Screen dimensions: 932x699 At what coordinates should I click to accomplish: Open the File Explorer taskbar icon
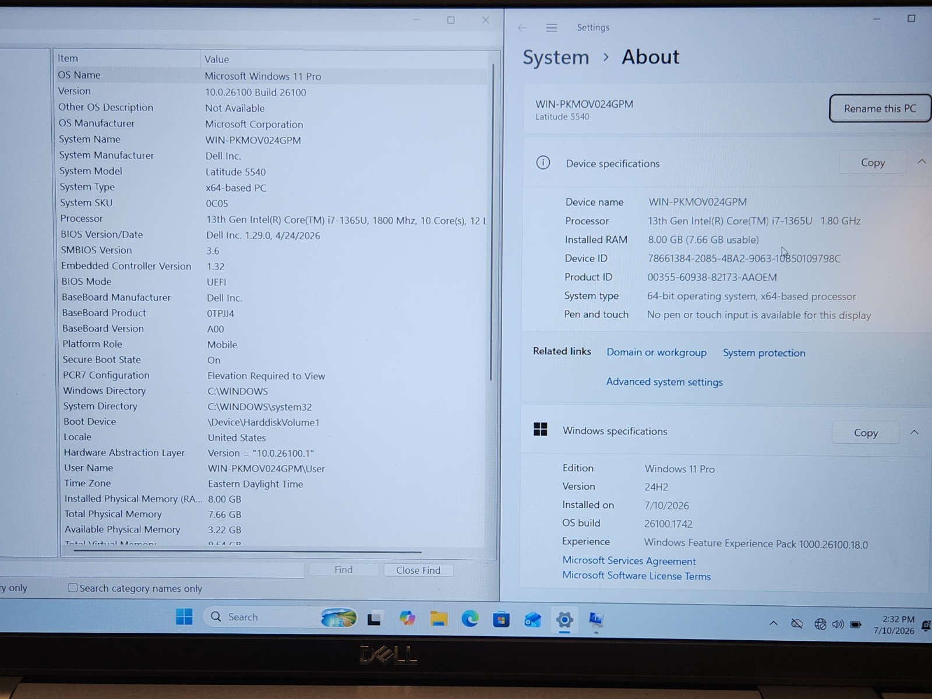(439, 619)
